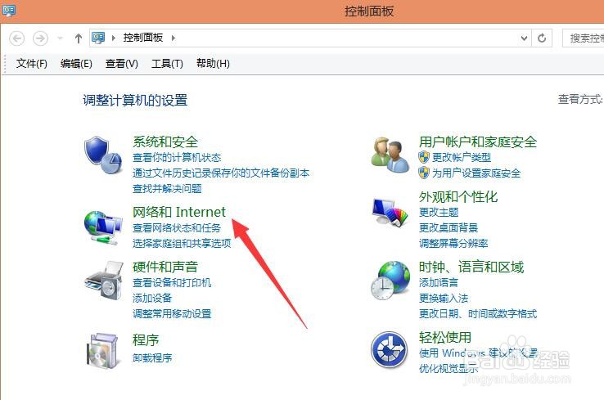Screen dimensions: 604x400
Task: Go up one level with up arrow
Action: [79, 38]
